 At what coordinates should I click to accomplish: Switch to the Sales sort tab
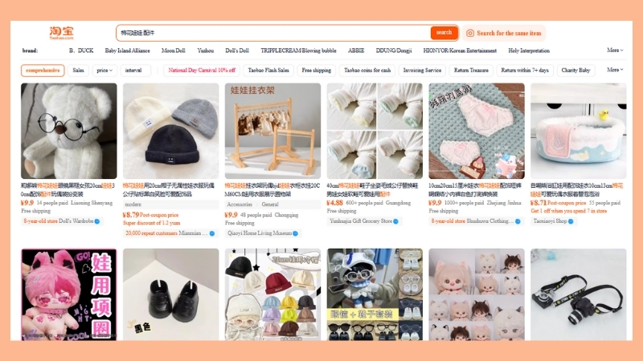coord(78,70)
